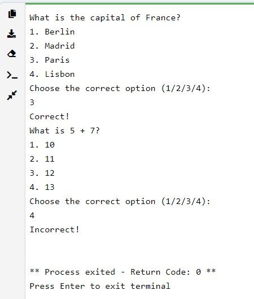
Task: Clear the console with eraser icon
Action: point(12,54)
